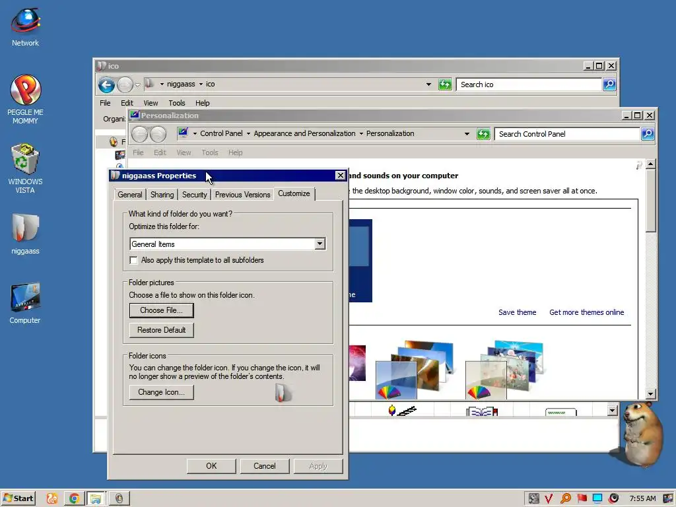676x507 pixels.
Task: Confirm the Properties dialog with OK
Action: (x=211, y=466)
